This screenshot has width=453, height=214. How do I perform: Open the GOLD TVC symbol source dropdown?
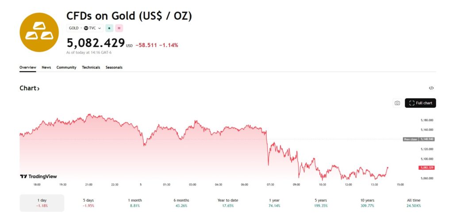[85, 28]
